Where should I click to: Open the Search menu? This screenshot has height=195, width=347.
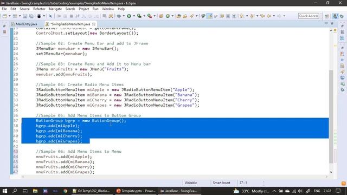70,9
